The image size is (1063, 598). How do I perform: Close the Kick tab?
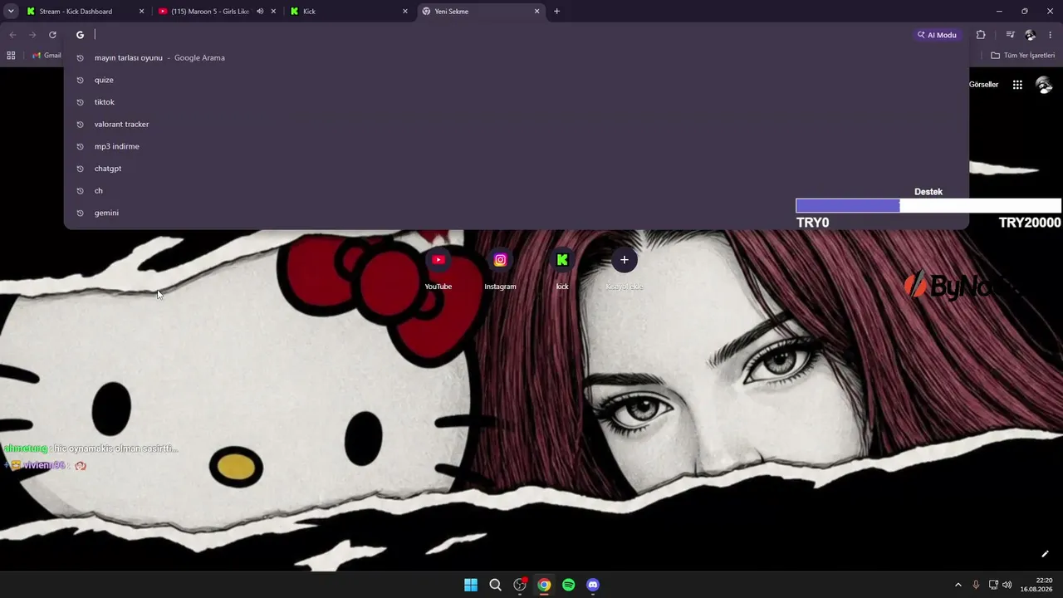pyautogui.click(x=405, y=12)
